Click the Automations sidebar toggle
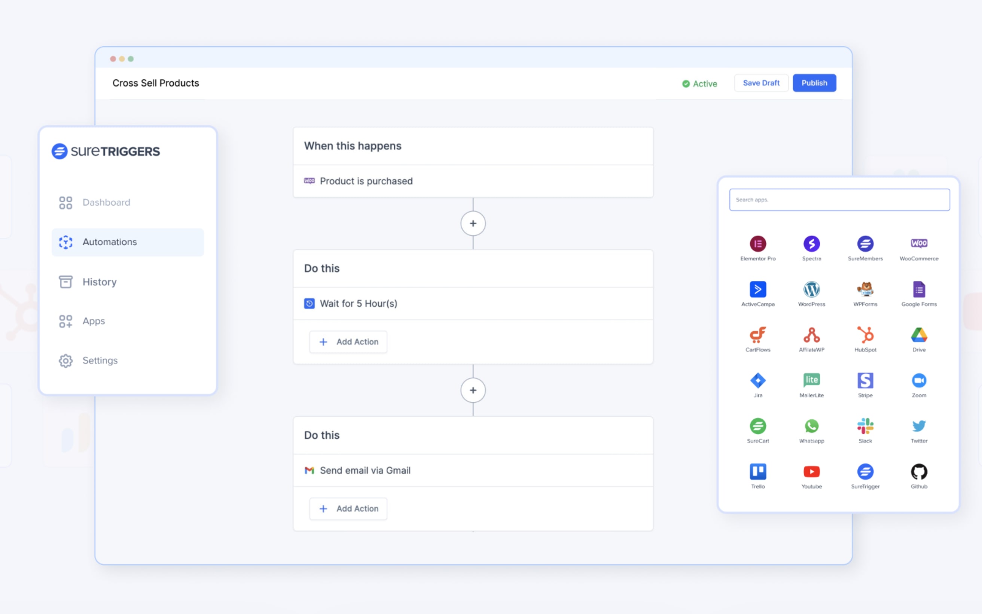This screenshot has width=982, height=614. (x=127, y=242)
